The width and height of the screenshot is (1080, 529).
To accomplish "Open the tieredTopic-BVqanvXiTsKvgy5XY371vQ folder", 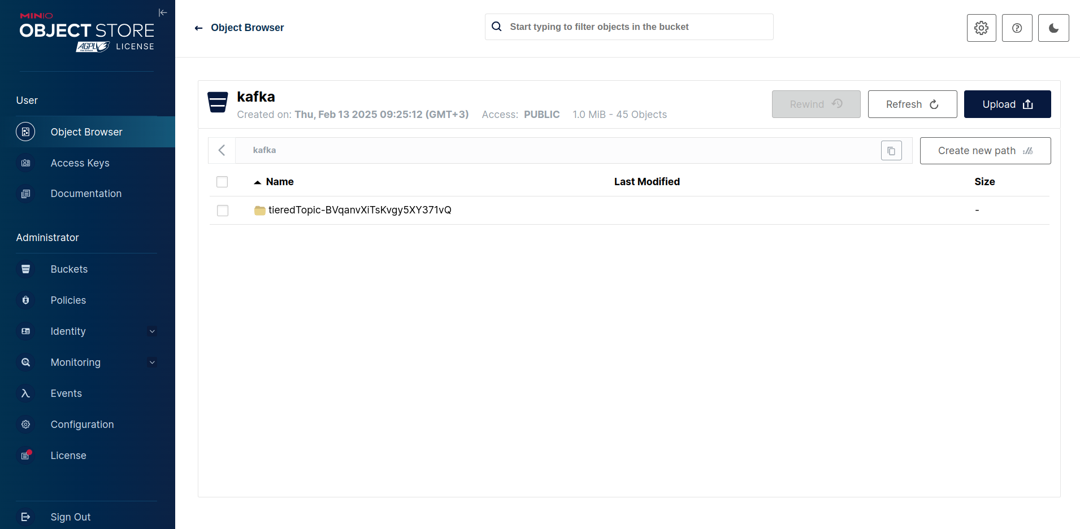I will point(359,210).
